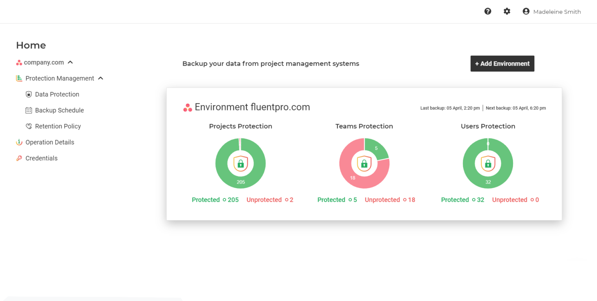Click the Operation Details info icon
Image resolution: width=597 pixels, height=301 pixels.
click(19, 142)
